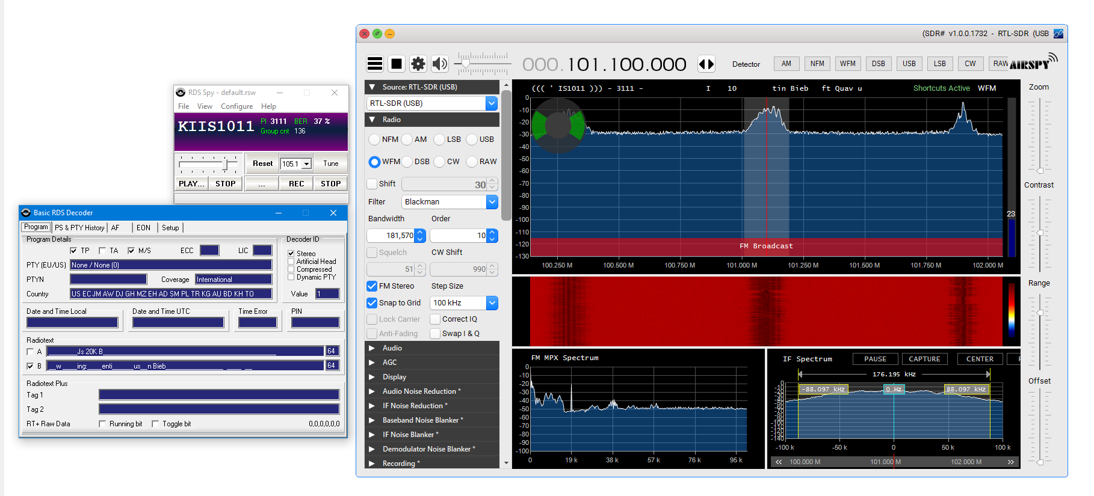Click the Bandwidth 181,570 field

(x=391, y=236)
